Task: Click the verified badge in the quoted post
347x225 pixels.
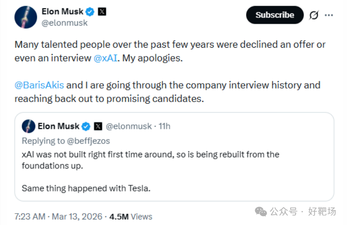Action: pos(86,126)
